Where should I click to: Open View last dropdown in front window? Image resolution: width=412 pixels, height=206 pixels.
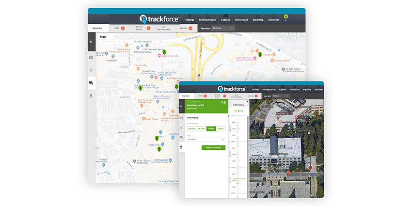pos(281,96)
